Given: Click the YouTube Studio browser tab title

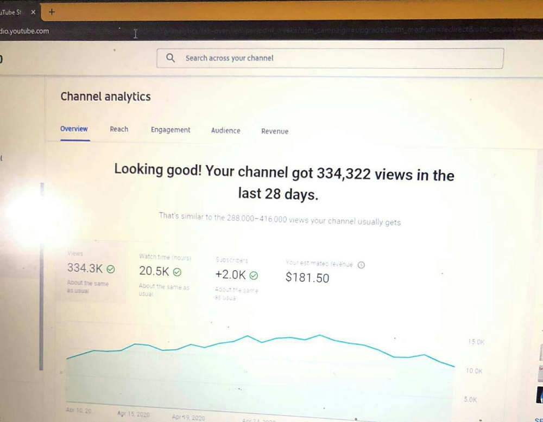Looking at the screenshot, I should (x=11, y=12).
